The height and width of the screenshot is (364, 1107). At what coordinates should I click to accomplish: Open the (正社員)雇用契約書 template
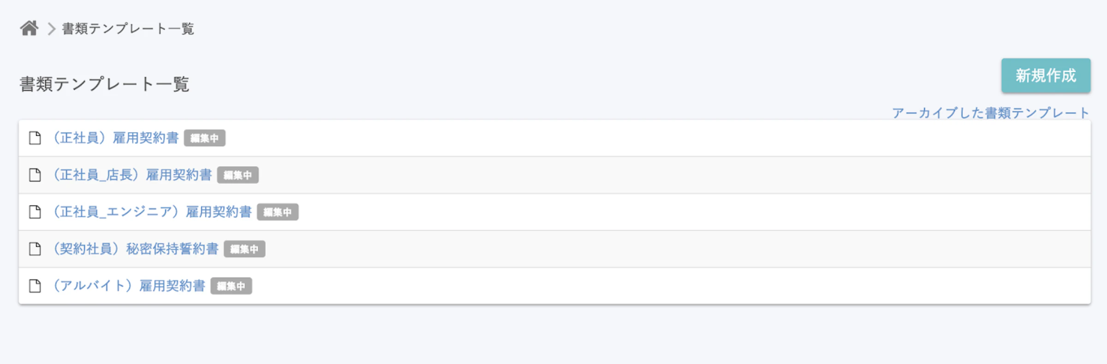116,138
